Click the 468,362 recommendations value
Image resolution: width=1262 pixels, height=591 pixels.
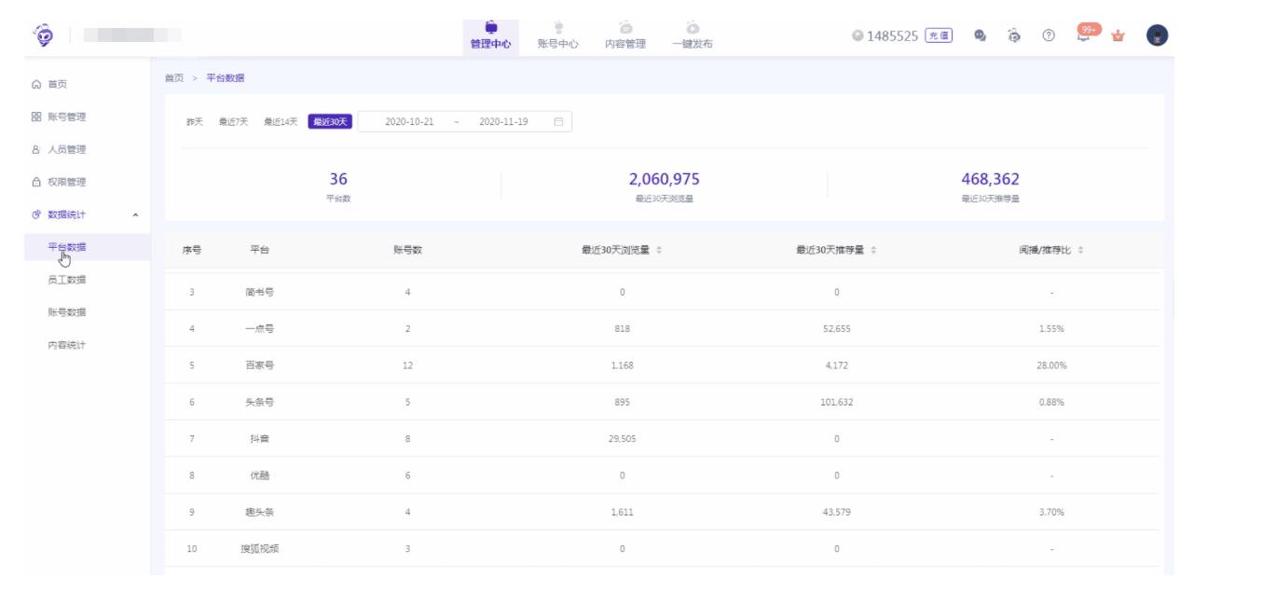(990, 179)
